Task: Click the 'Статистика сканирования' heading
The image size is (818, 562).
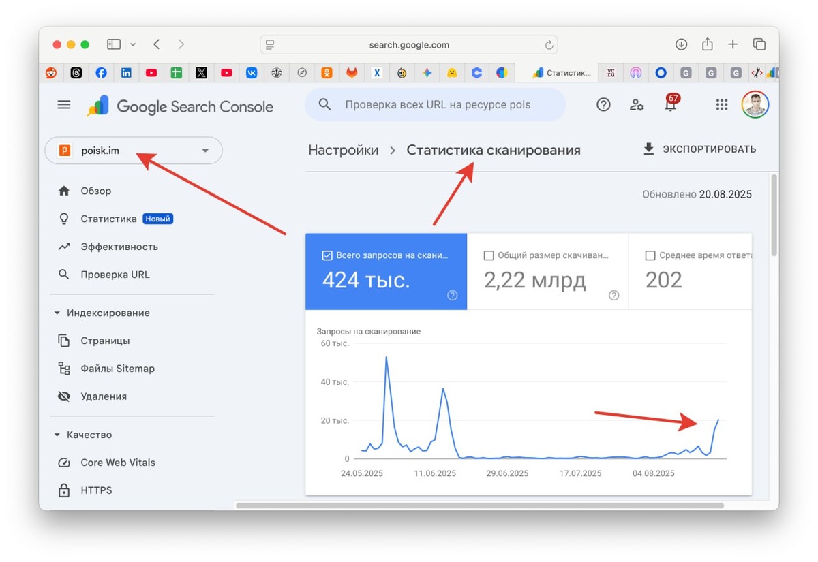Action: pos(494,151)
